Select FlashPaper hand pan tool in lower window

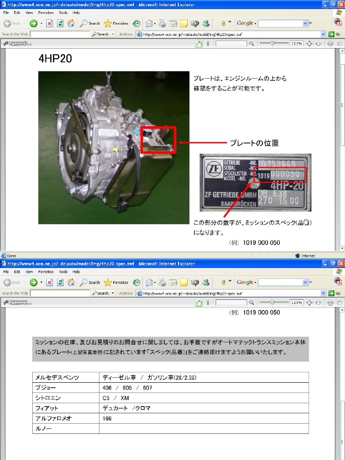tap(199, 303)
